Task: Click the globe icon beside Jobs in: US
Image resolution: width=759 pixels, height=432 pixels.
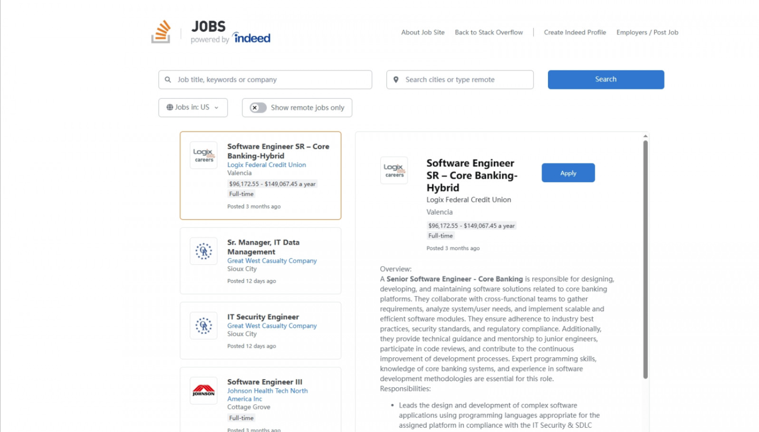Action: pos(170,107)
